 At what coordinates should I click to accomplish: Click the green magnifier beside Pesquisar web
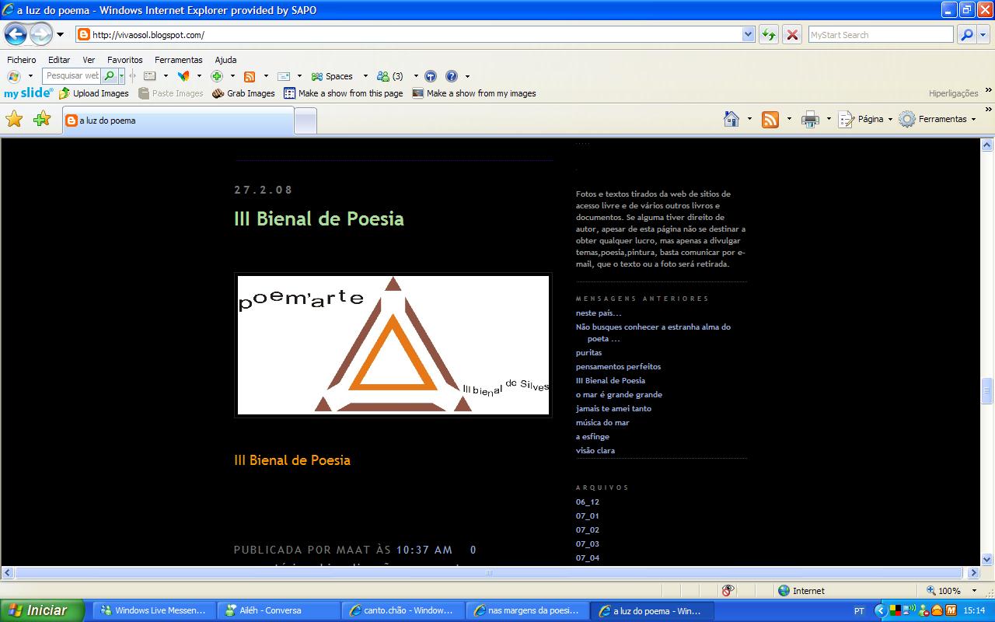110,76
